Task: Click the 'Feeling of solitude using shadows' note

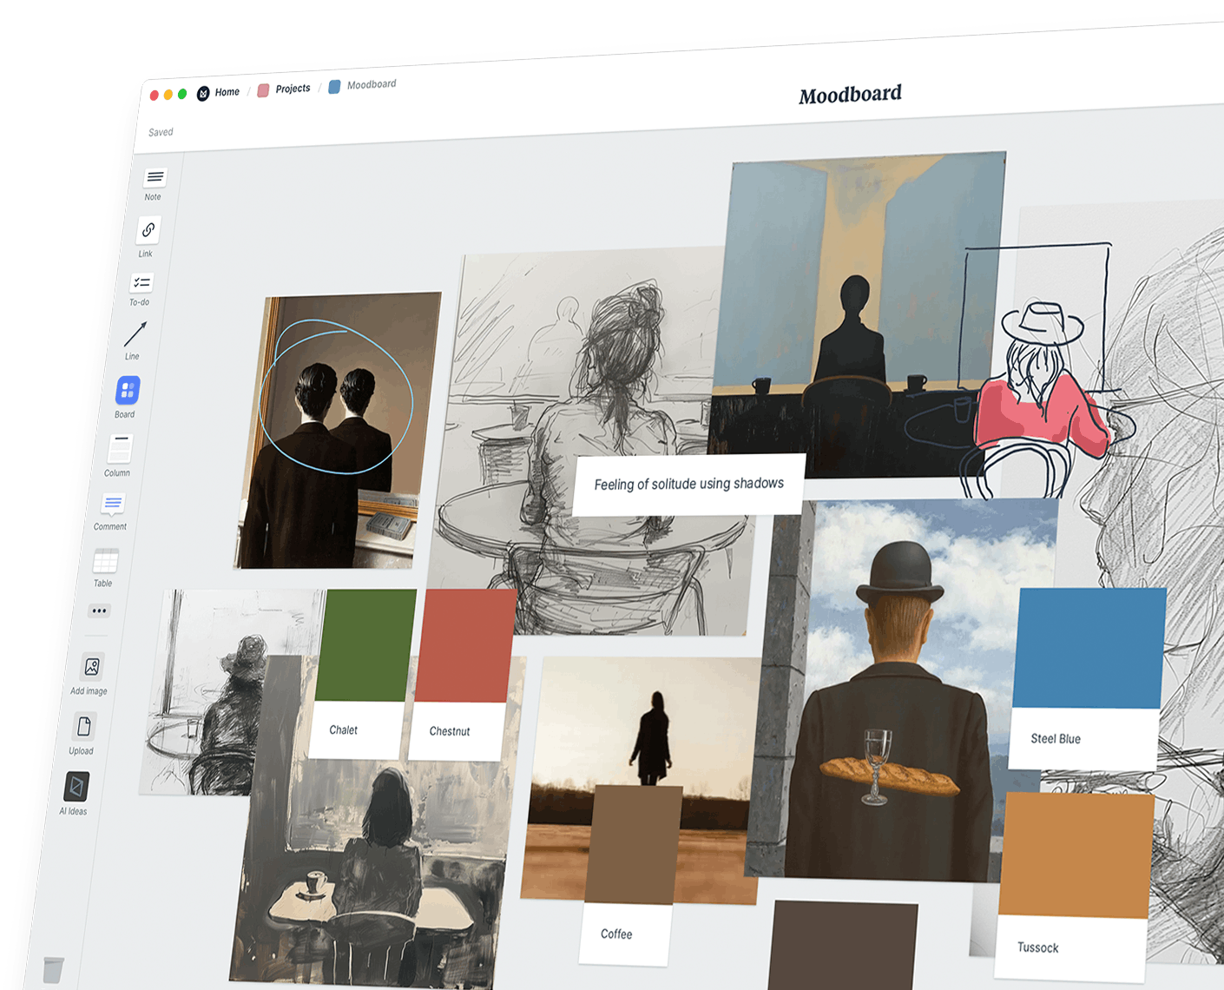Action: click(688, 484)
